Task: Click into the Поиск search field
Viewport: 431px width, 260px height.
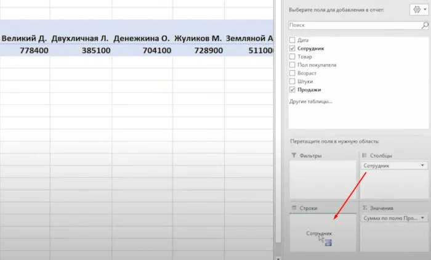Action: click(x=354, y=25)
